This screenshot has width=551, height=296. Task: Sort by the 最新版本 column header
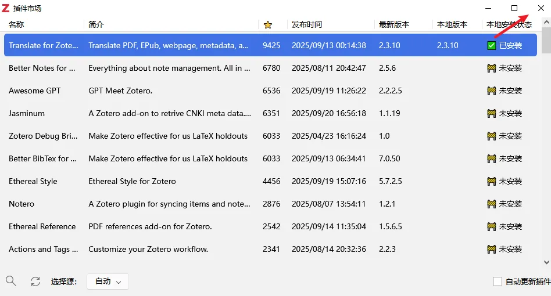pos(394,24)
